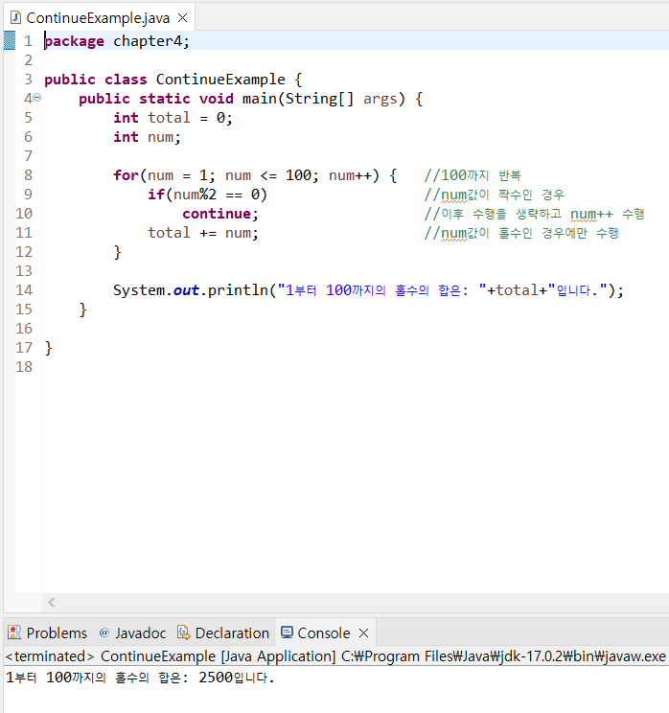This screenshot has width=669, height=713.
Task: Click the for loop header on line 8
Action: [255, 175]
